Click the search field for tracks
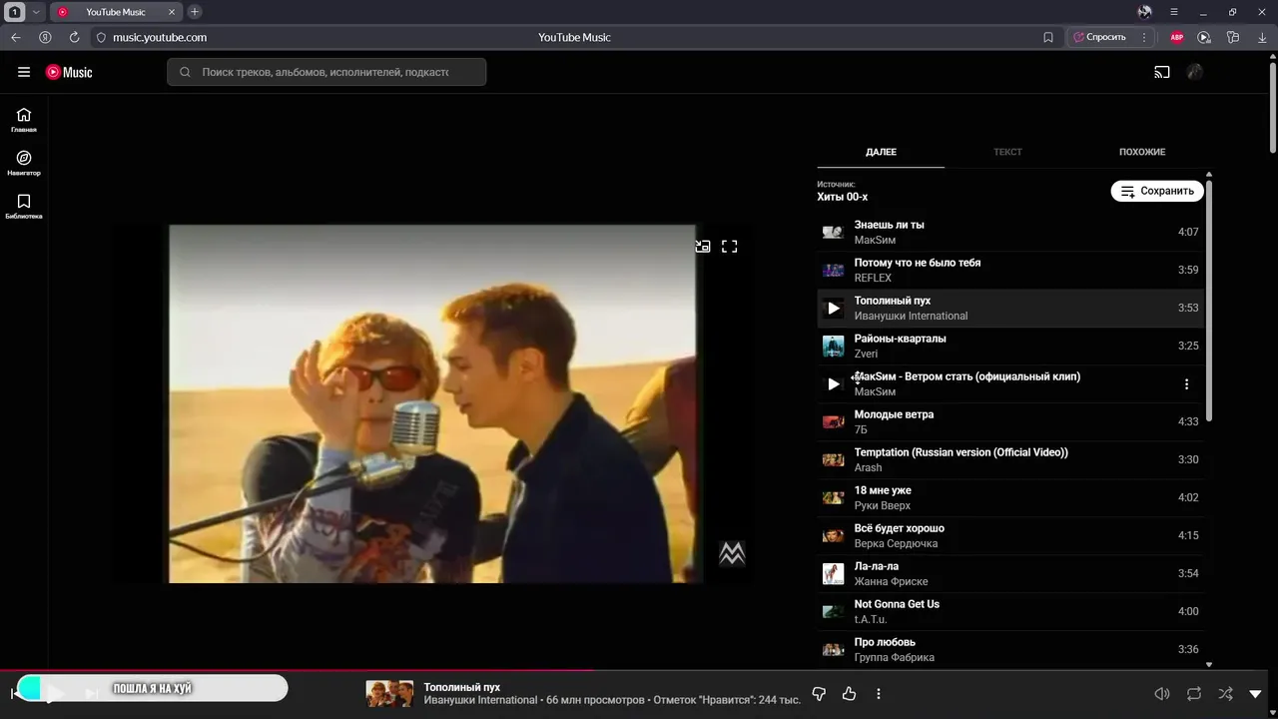Screen dimensions: 1278x719 point(326,72)
